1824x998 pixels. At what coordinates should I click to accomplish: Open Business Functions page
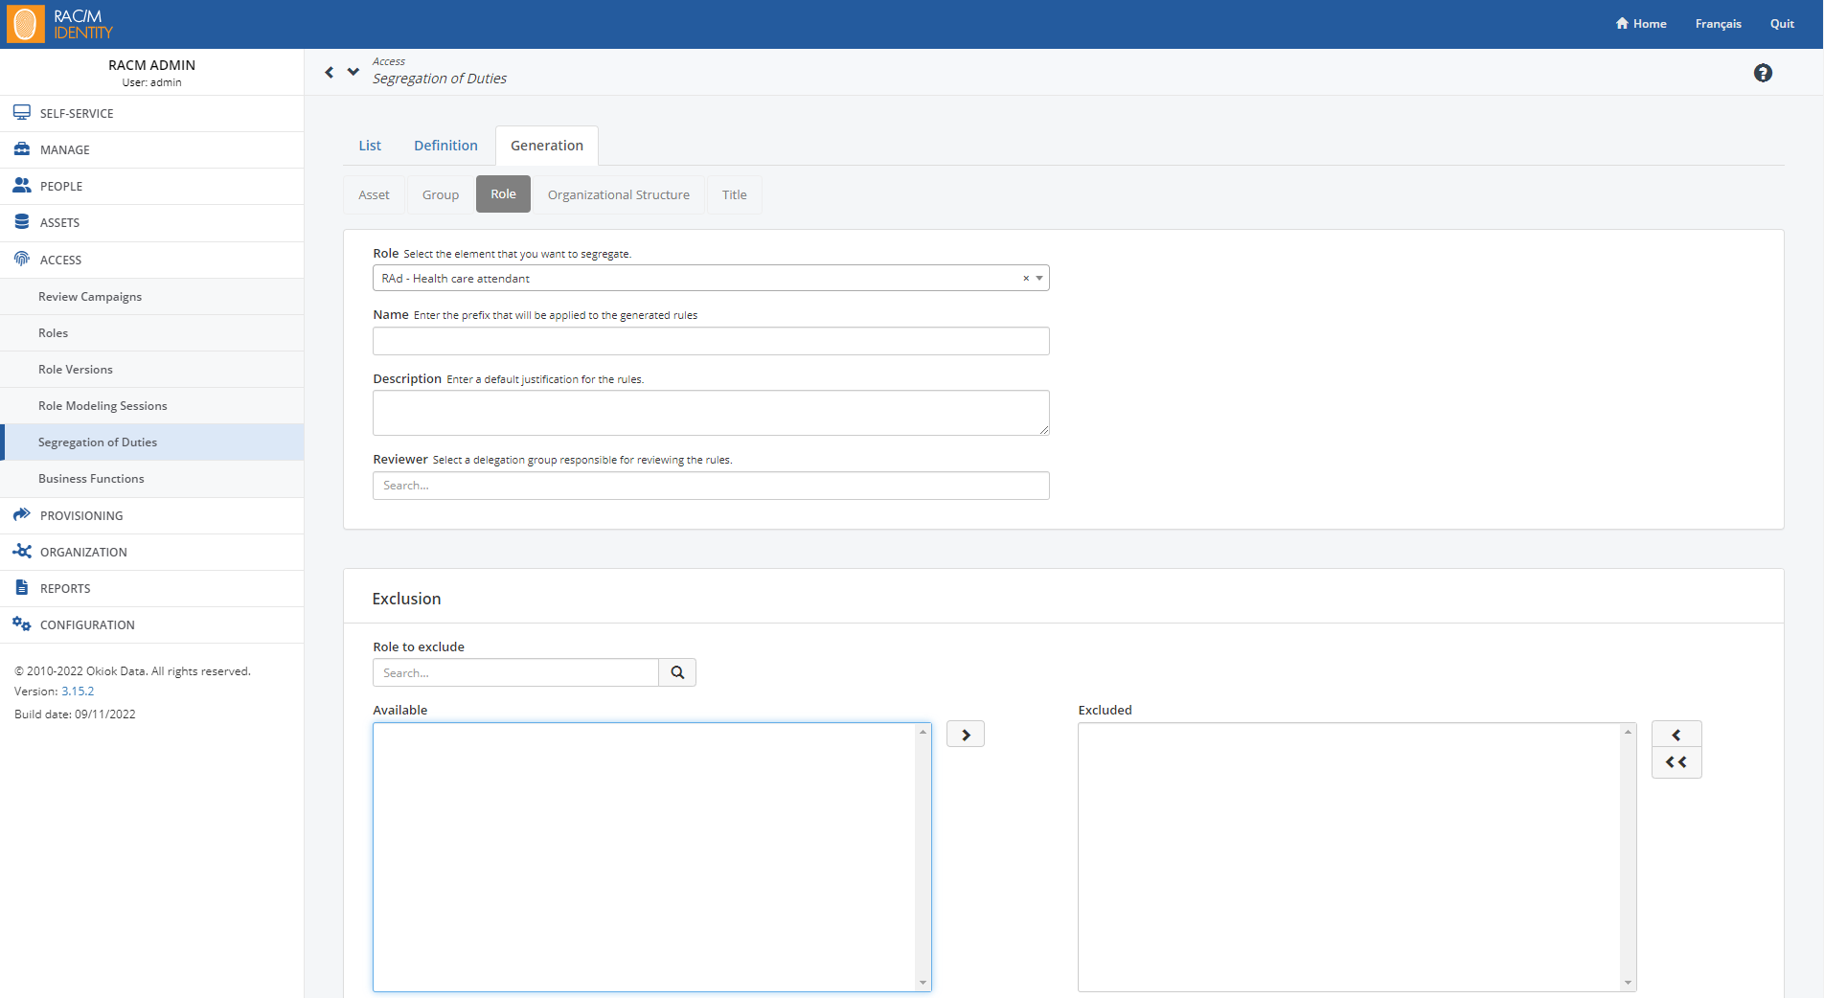click(x=152, y=479)
